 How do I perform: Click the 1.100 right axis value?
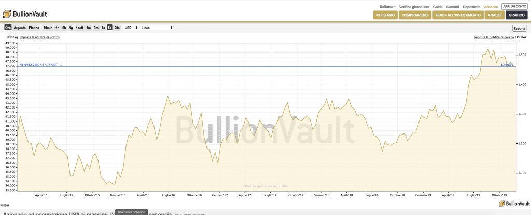tap(521, 173)
